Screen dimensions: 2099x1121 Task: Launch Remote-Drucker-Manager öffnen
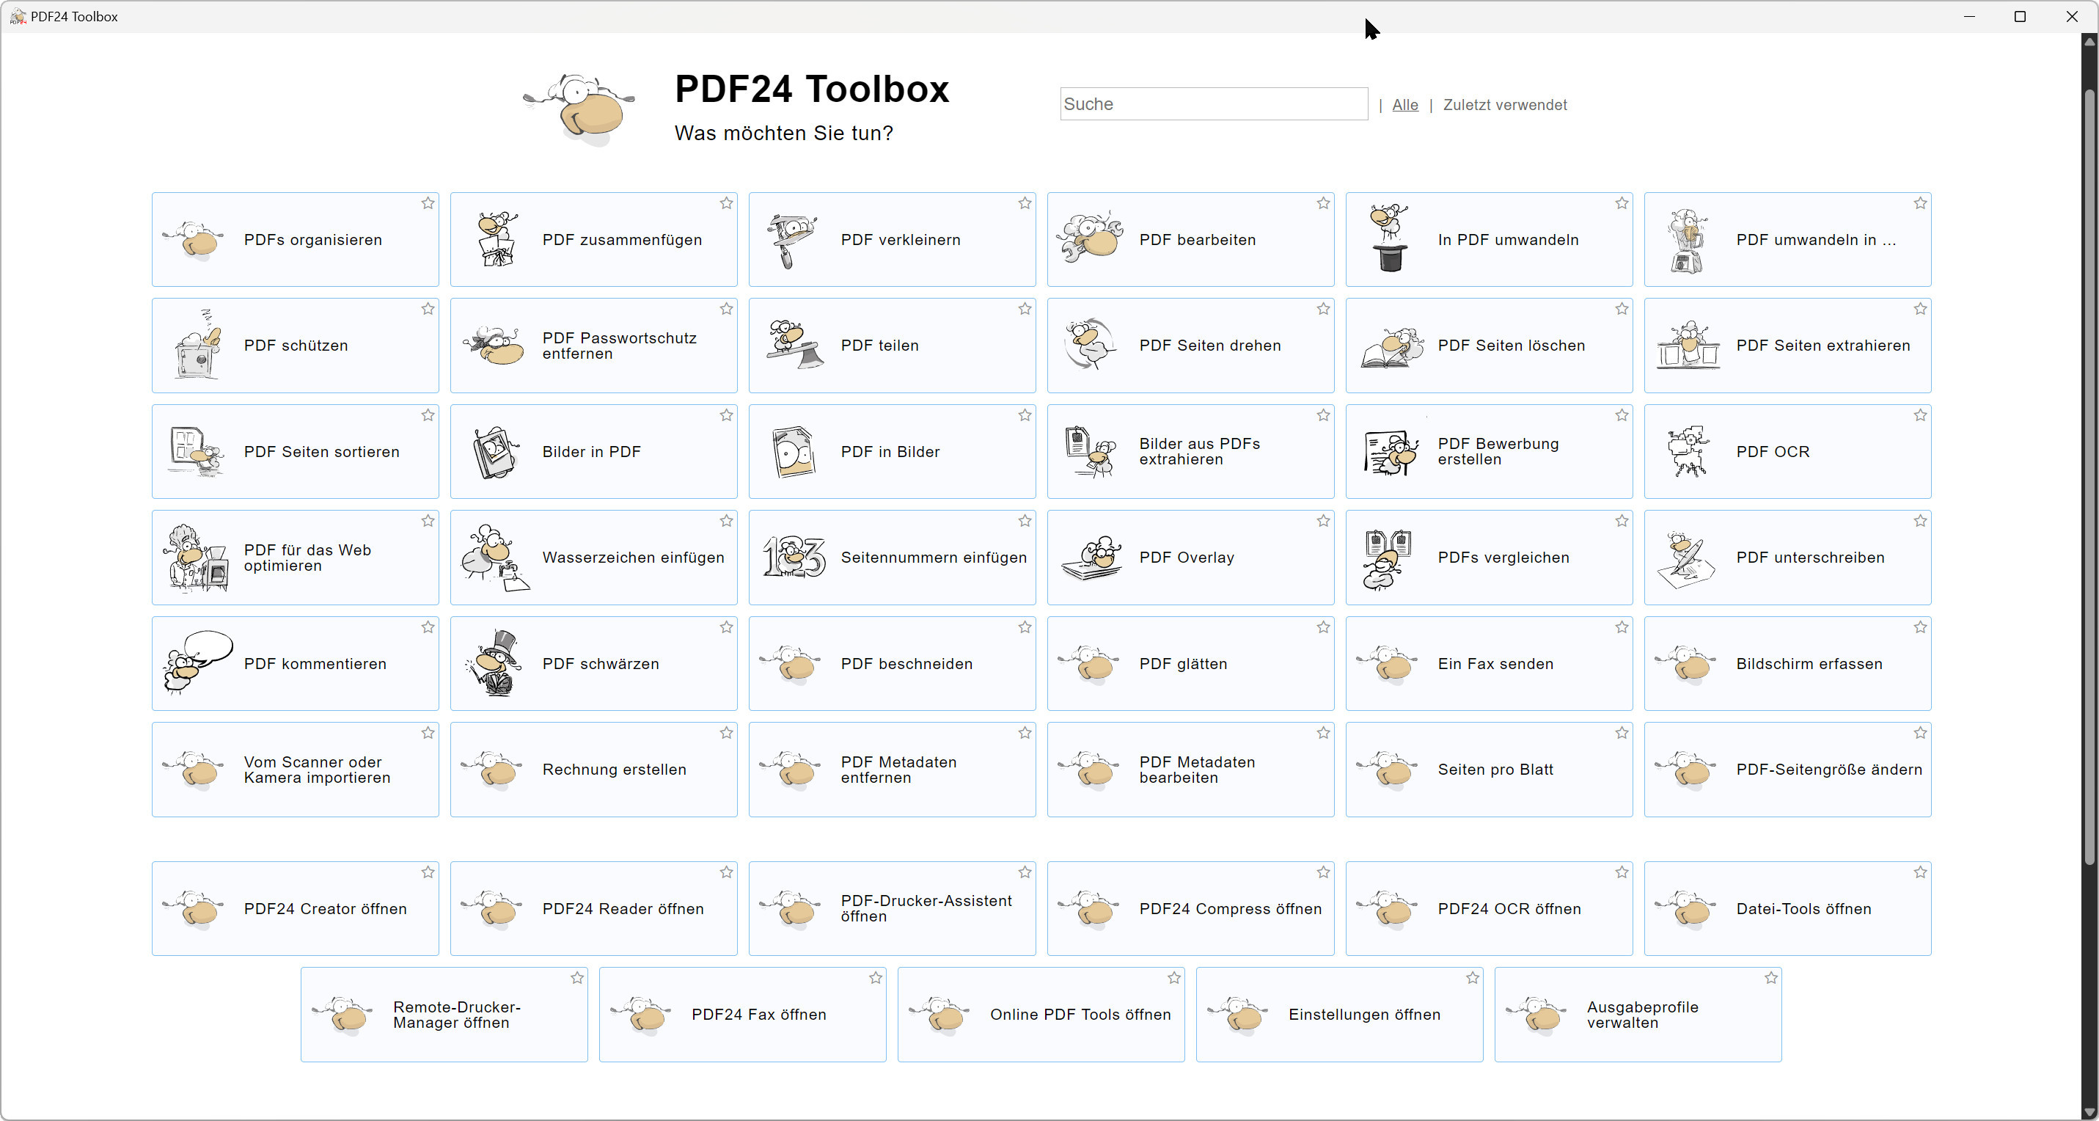coord(444,1014)
